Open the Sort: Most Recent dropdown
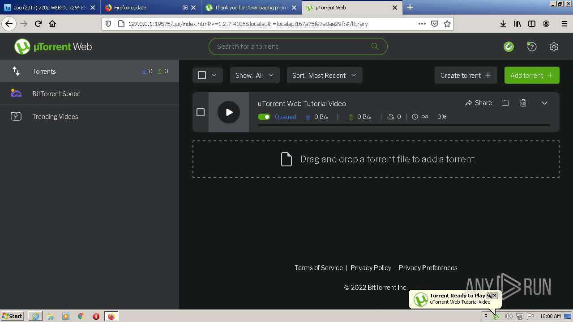Viewport: 573px width, 322px height. click(x=325, y=75)
